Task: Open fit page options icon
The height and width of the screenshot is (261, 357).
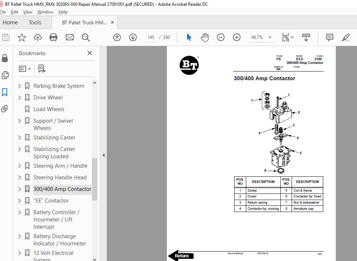Action: pos(288,37)
